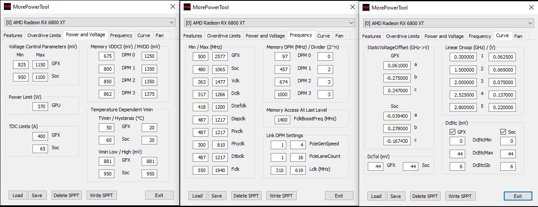The height and width of the screenshot is (207, 538).
Task: Click Exit button in left window
Action: click(x=159, y=195)
